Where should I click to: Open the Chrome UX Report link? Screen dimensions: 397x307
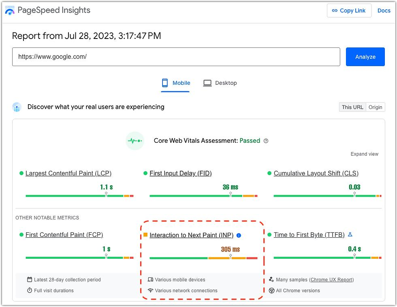331,279
